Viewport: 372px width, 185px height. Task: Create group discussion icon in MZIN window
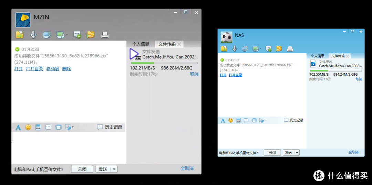point(77,35)
